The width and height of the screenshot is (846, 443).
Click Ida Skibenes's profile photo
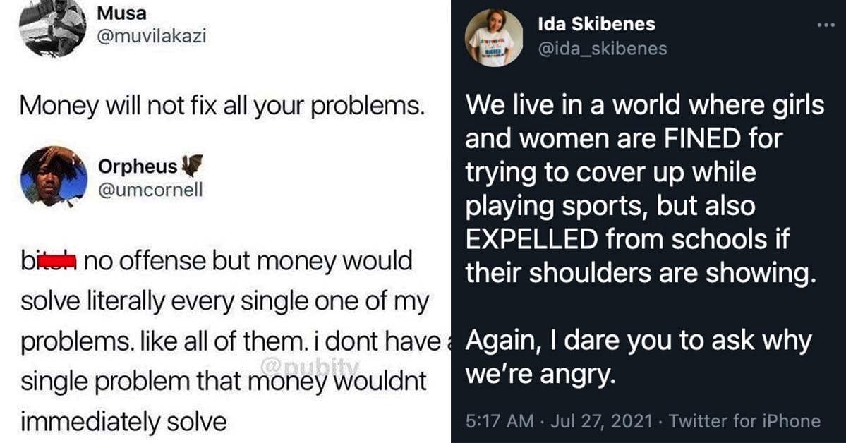click(494, 38)
